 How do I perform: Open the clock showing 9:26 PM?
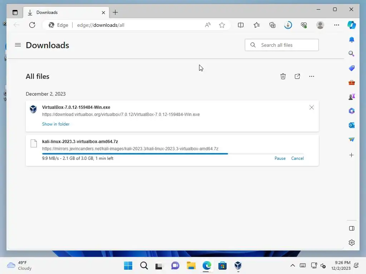341,265
